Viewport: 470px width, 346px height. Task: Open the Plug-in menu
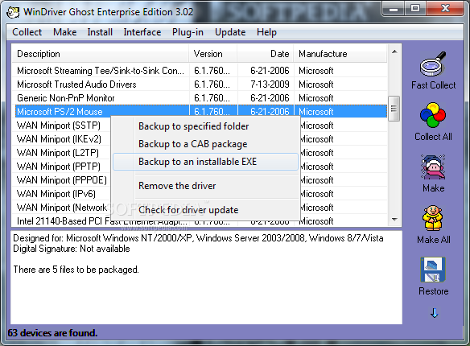[188, 32]
